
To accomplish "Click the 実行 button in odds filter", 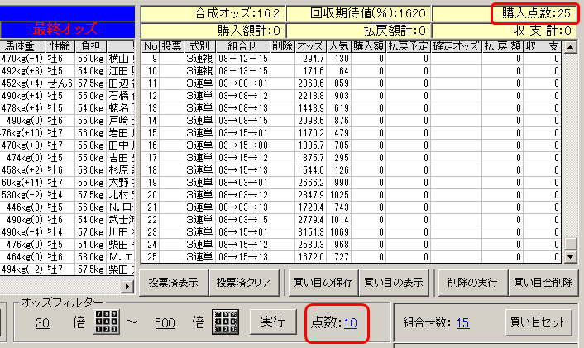I will 273,322.
